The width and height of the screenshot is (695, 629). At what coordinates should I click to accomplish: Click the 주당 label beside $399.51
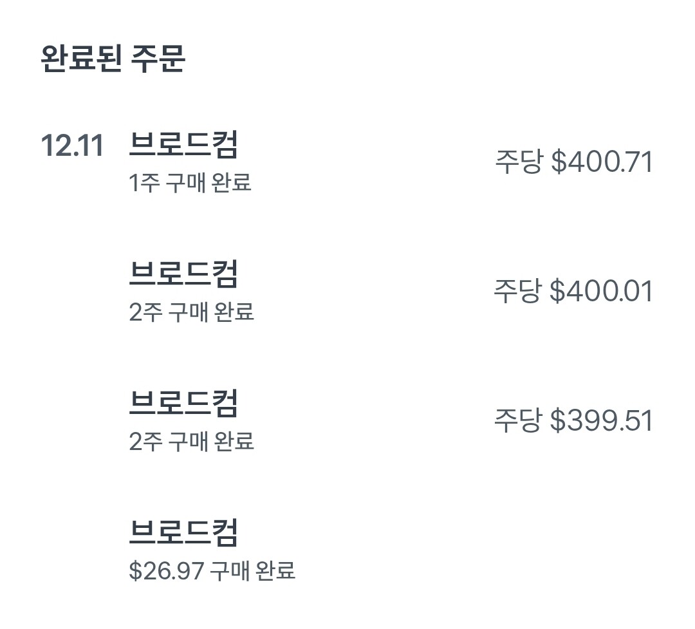[517, 421]
